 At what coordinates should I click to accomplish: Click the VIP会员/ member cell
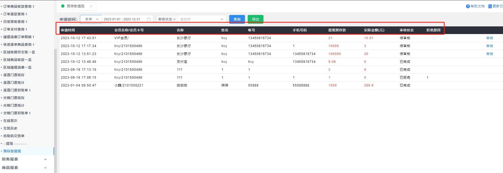coord(122,38)
